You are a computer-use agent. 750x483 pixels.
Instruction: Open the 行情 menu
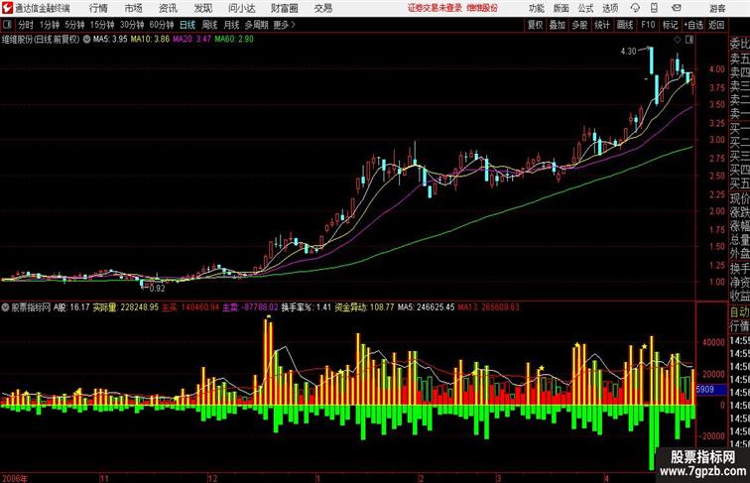[x=98, y=8]
